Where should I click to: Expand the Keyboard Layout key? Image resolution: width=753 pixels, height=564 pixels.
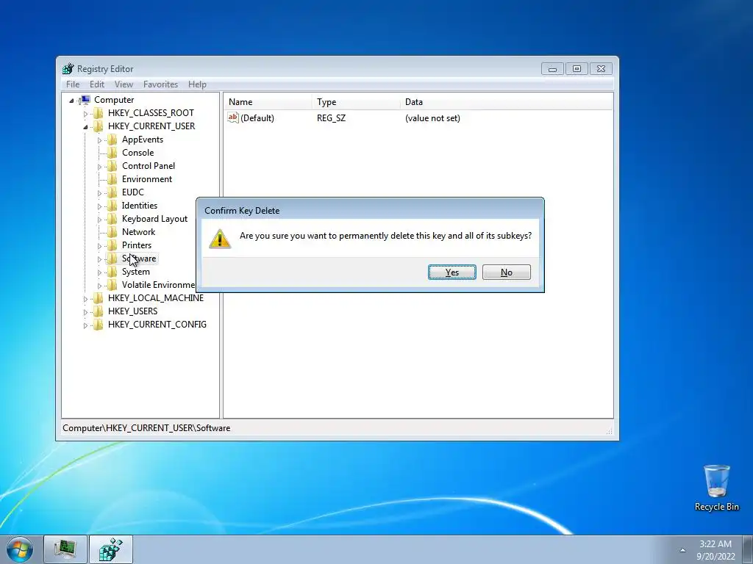point(99,219)
